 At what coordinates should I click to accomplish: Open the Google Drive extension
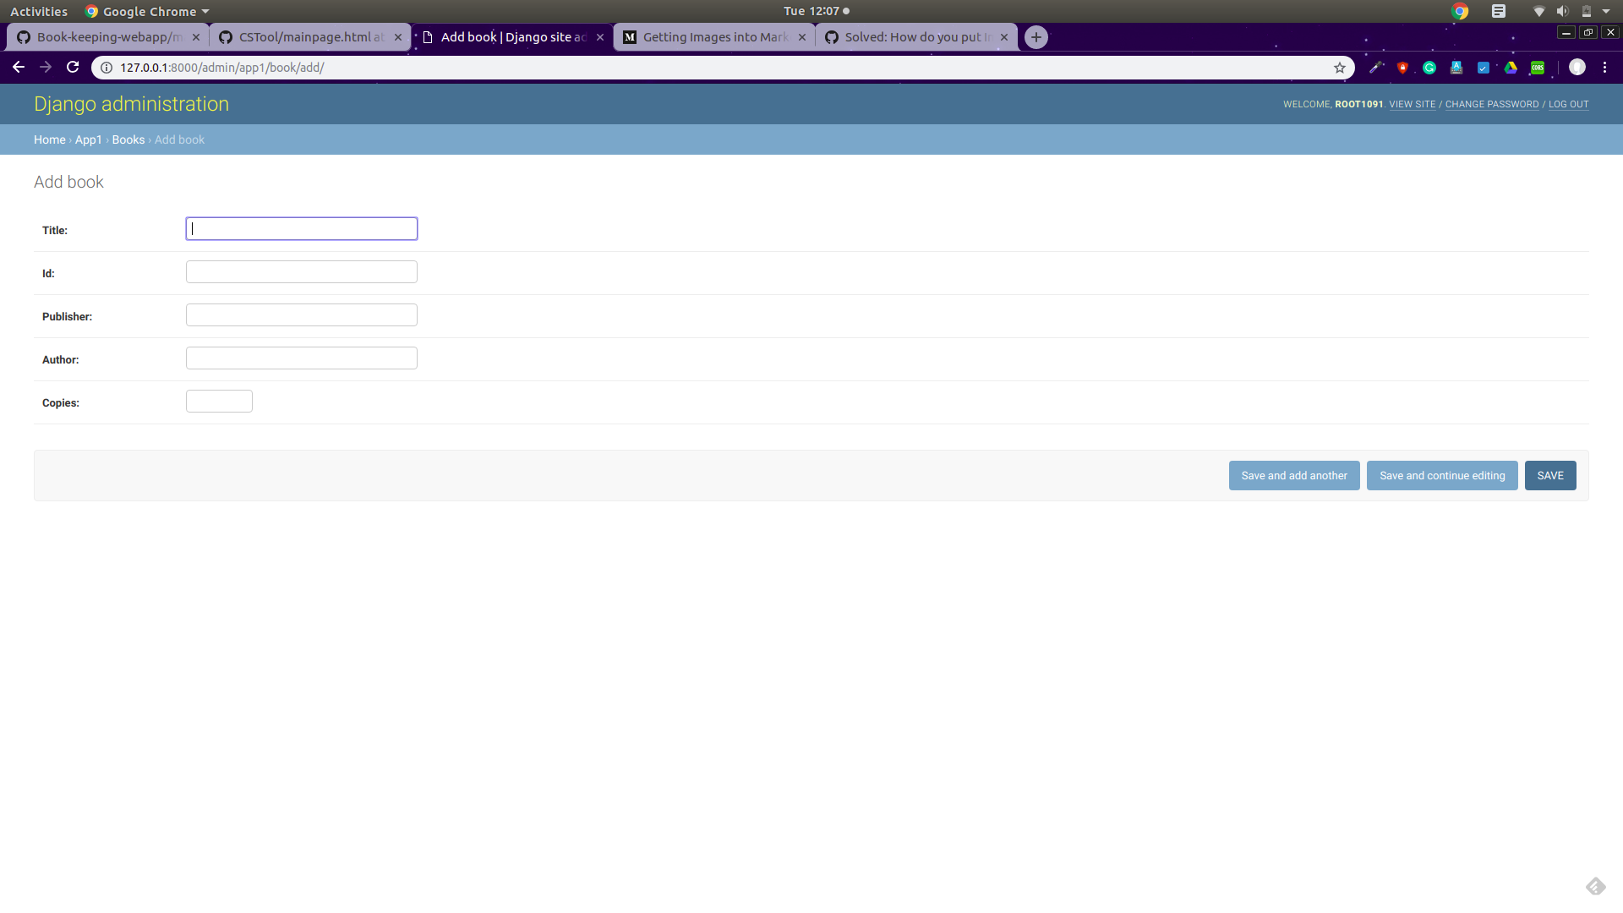[x=1511, y=68]
